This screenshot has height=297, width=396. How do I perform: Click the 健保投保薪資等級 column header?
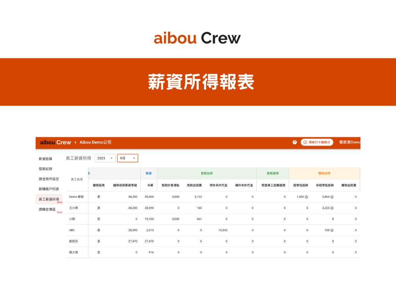click(125, 185)
